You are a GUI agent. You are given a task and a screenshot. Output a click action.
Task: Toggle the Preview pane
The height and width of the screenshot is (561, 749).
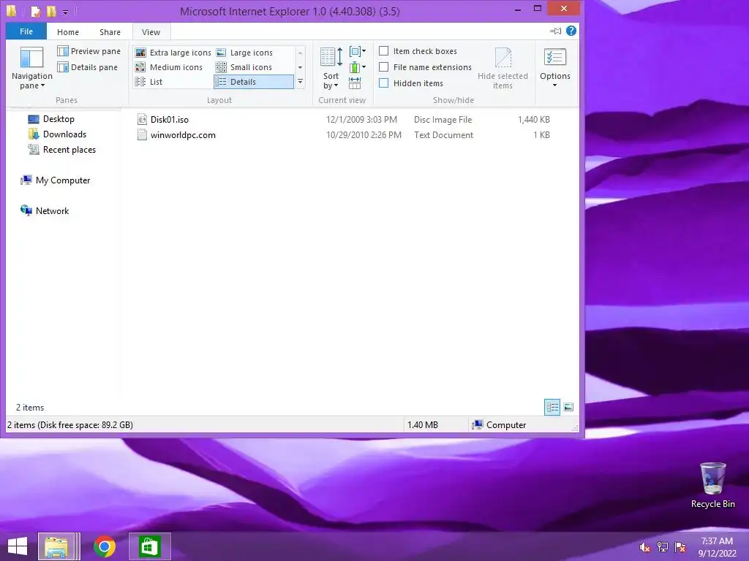[89, 51]
